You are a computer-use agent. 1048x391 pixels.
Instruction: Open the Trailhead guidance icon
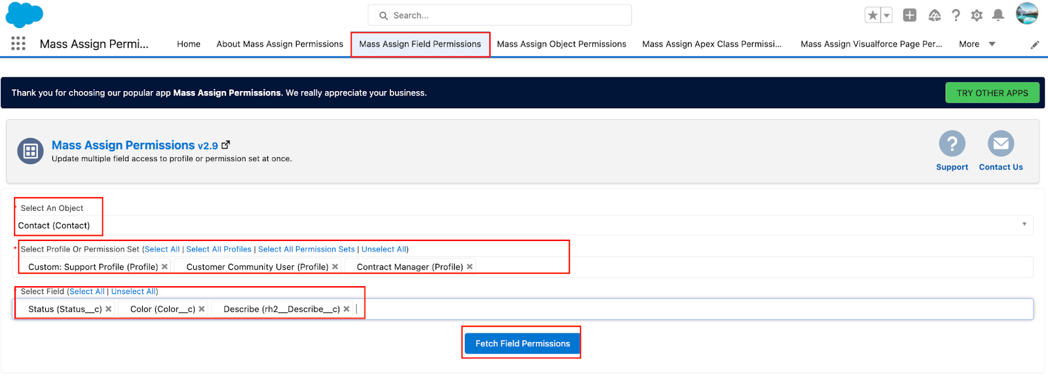(x=935, y=15)
